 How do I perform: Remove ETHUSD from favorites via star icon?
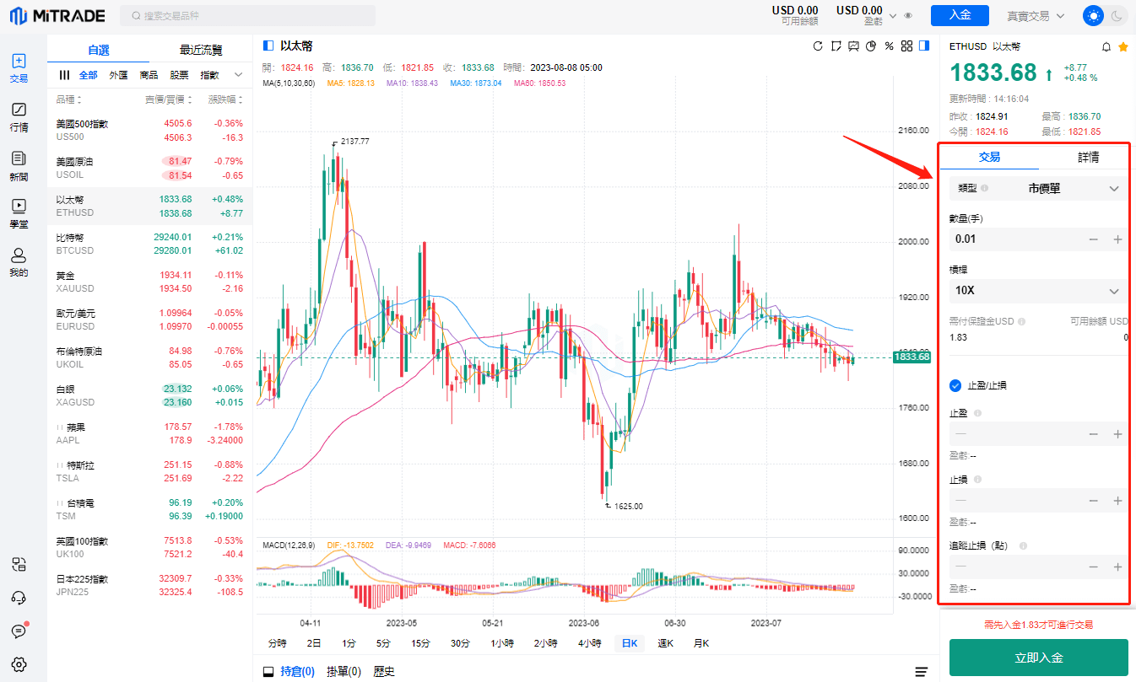click(1122, 47)
